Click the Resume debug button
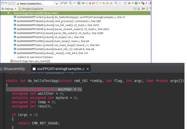Image resolution: width=187 pixels, height=129 pixels. point(82,3)
